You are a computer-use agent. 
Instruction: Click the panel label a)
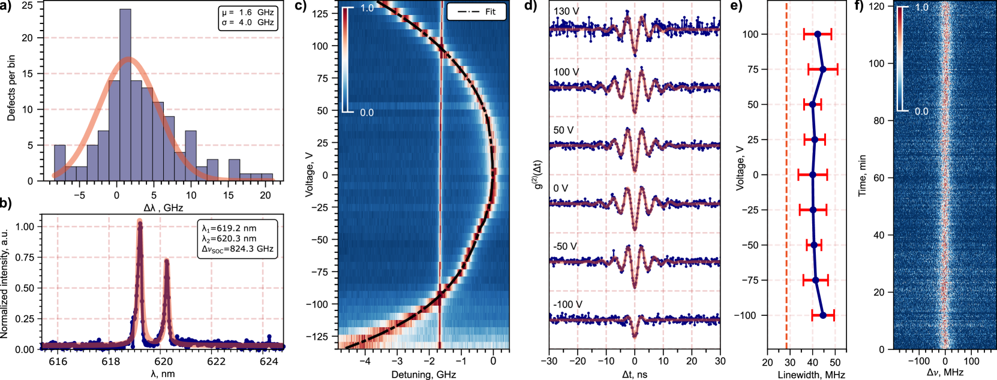[6, 7]
